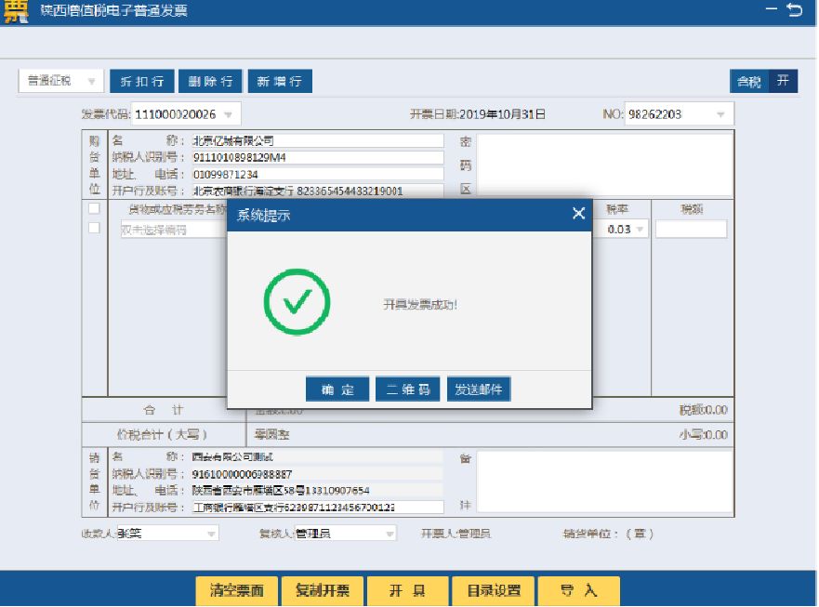Image resolution: width=819 pixels, height=607 pixels.
Task: Click the 开具 issue invoice button
Action: 408,591
